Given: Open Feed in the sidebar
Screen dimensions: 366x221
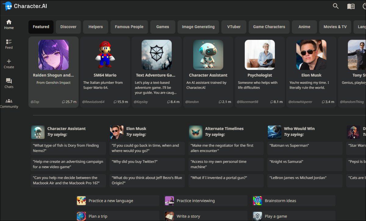Looking at the screenshot, I should click(x=9, y=44).
